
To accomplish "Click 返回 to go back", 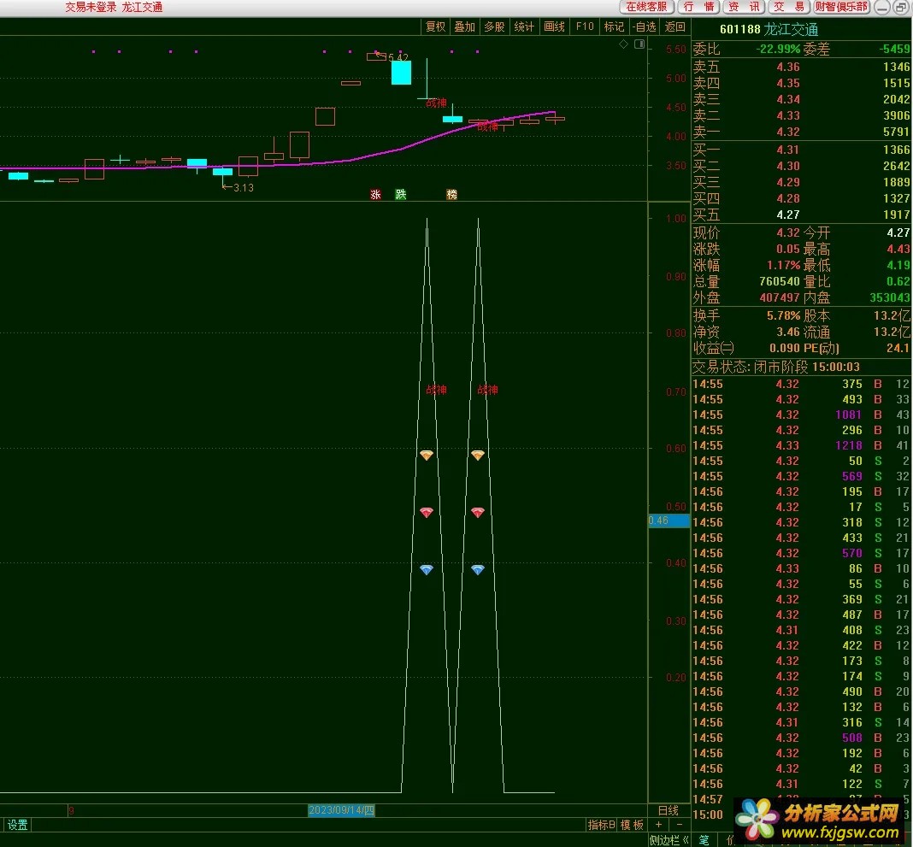I will coord(675,26).
